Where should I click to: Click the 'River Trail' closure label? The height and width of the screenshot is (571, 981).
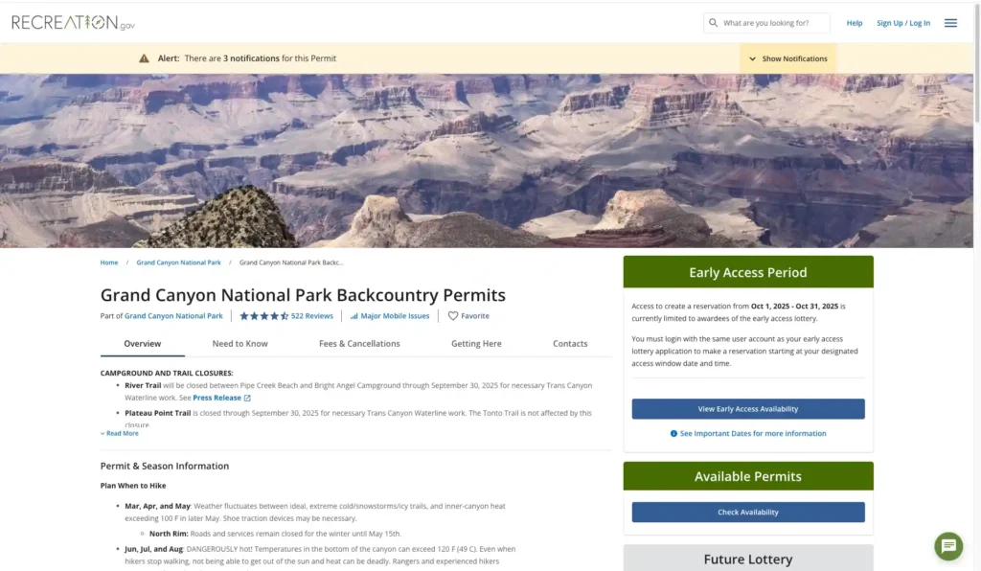(143, 385)
